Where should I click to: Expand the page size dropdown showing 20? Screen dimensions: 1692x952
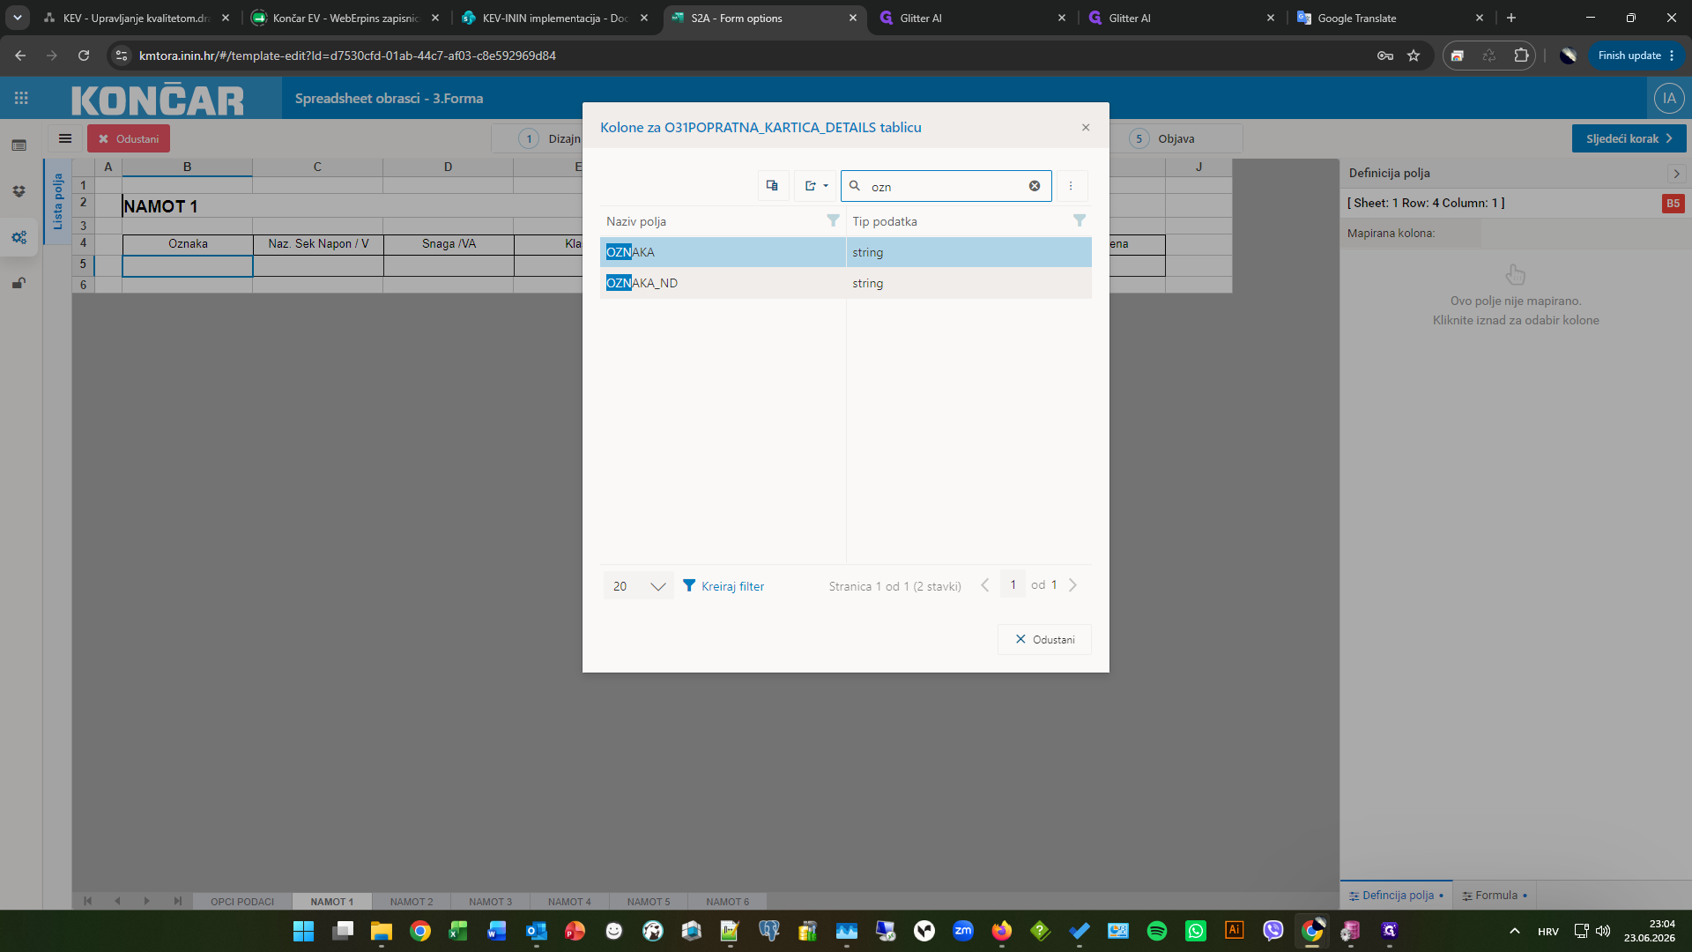click(639, 586)
